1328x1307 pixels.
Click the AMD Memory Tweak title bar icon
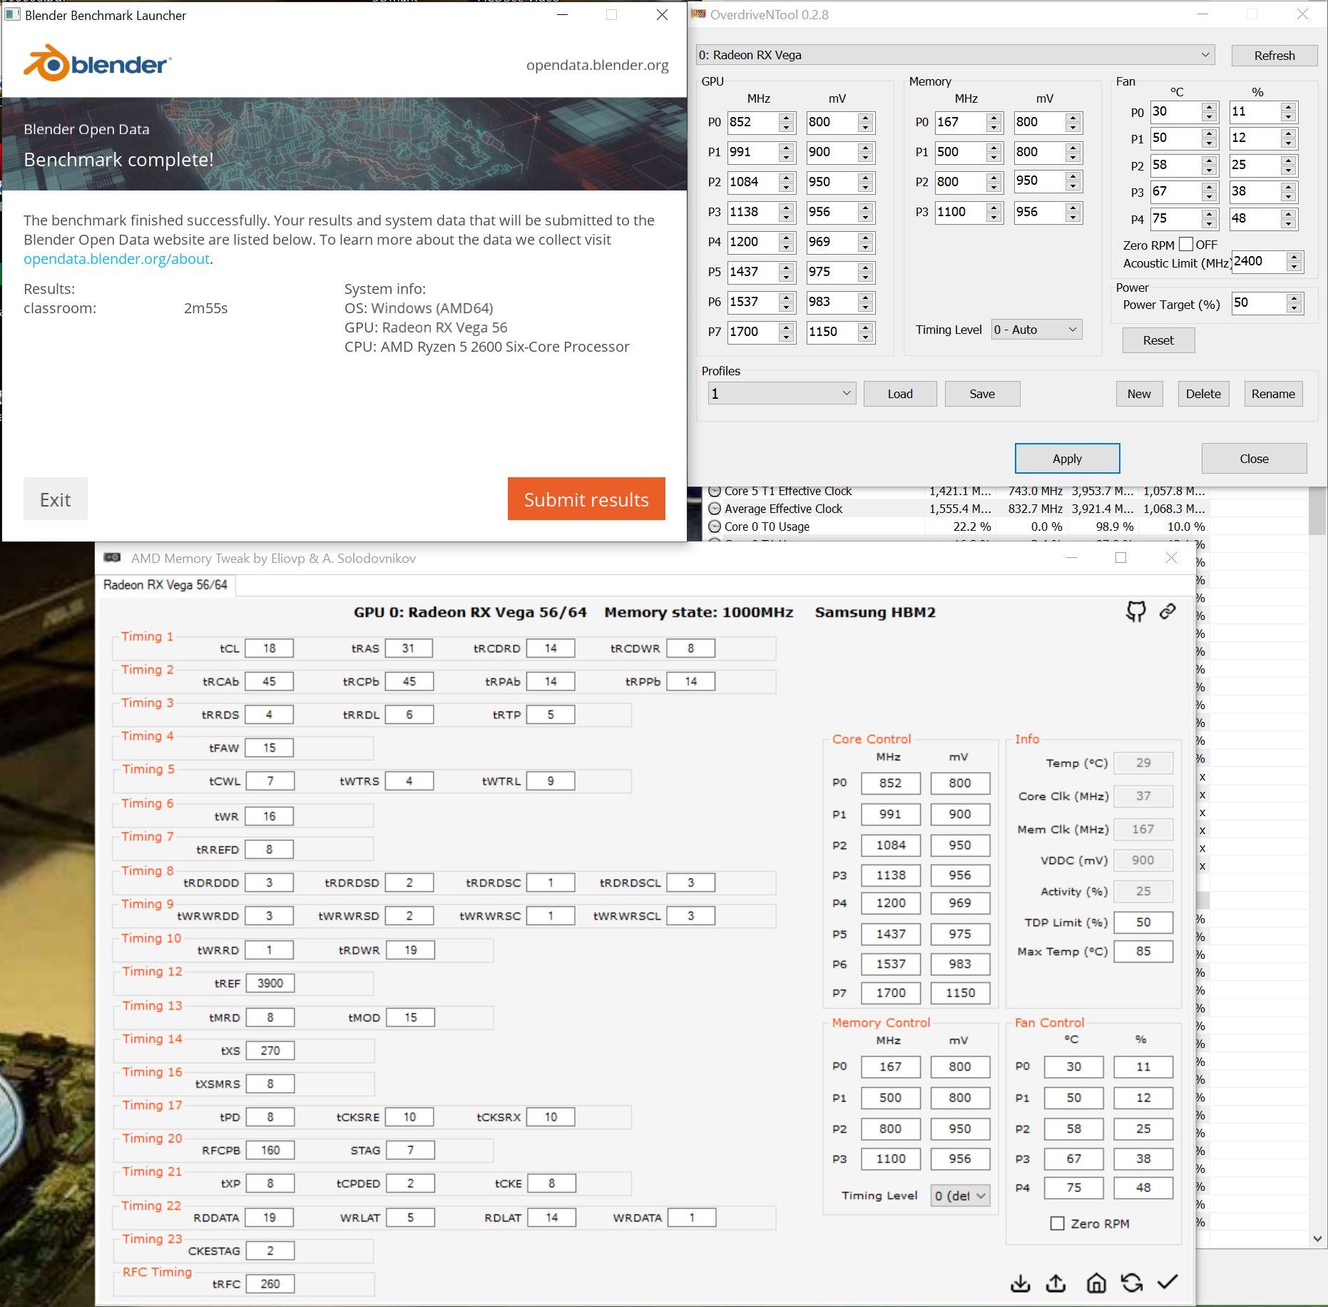pos(112,558)
